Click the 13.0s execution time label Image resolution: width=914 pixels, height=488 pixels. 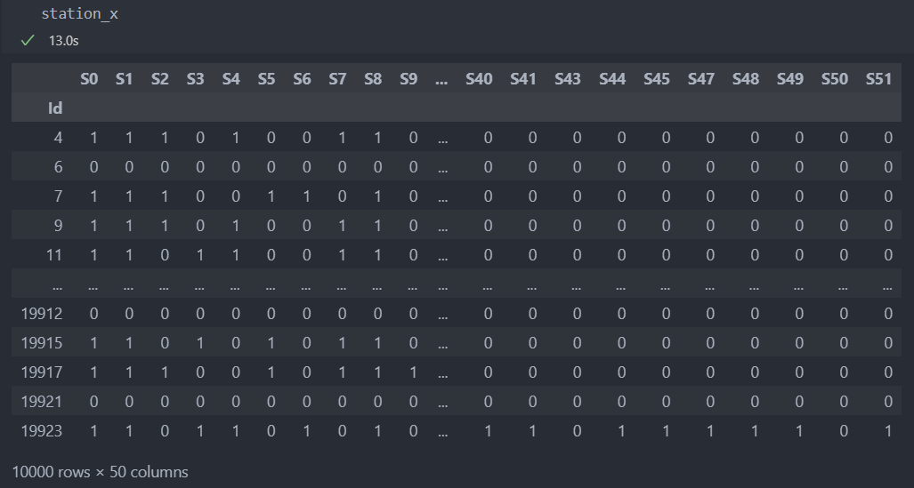pos(63,41)
